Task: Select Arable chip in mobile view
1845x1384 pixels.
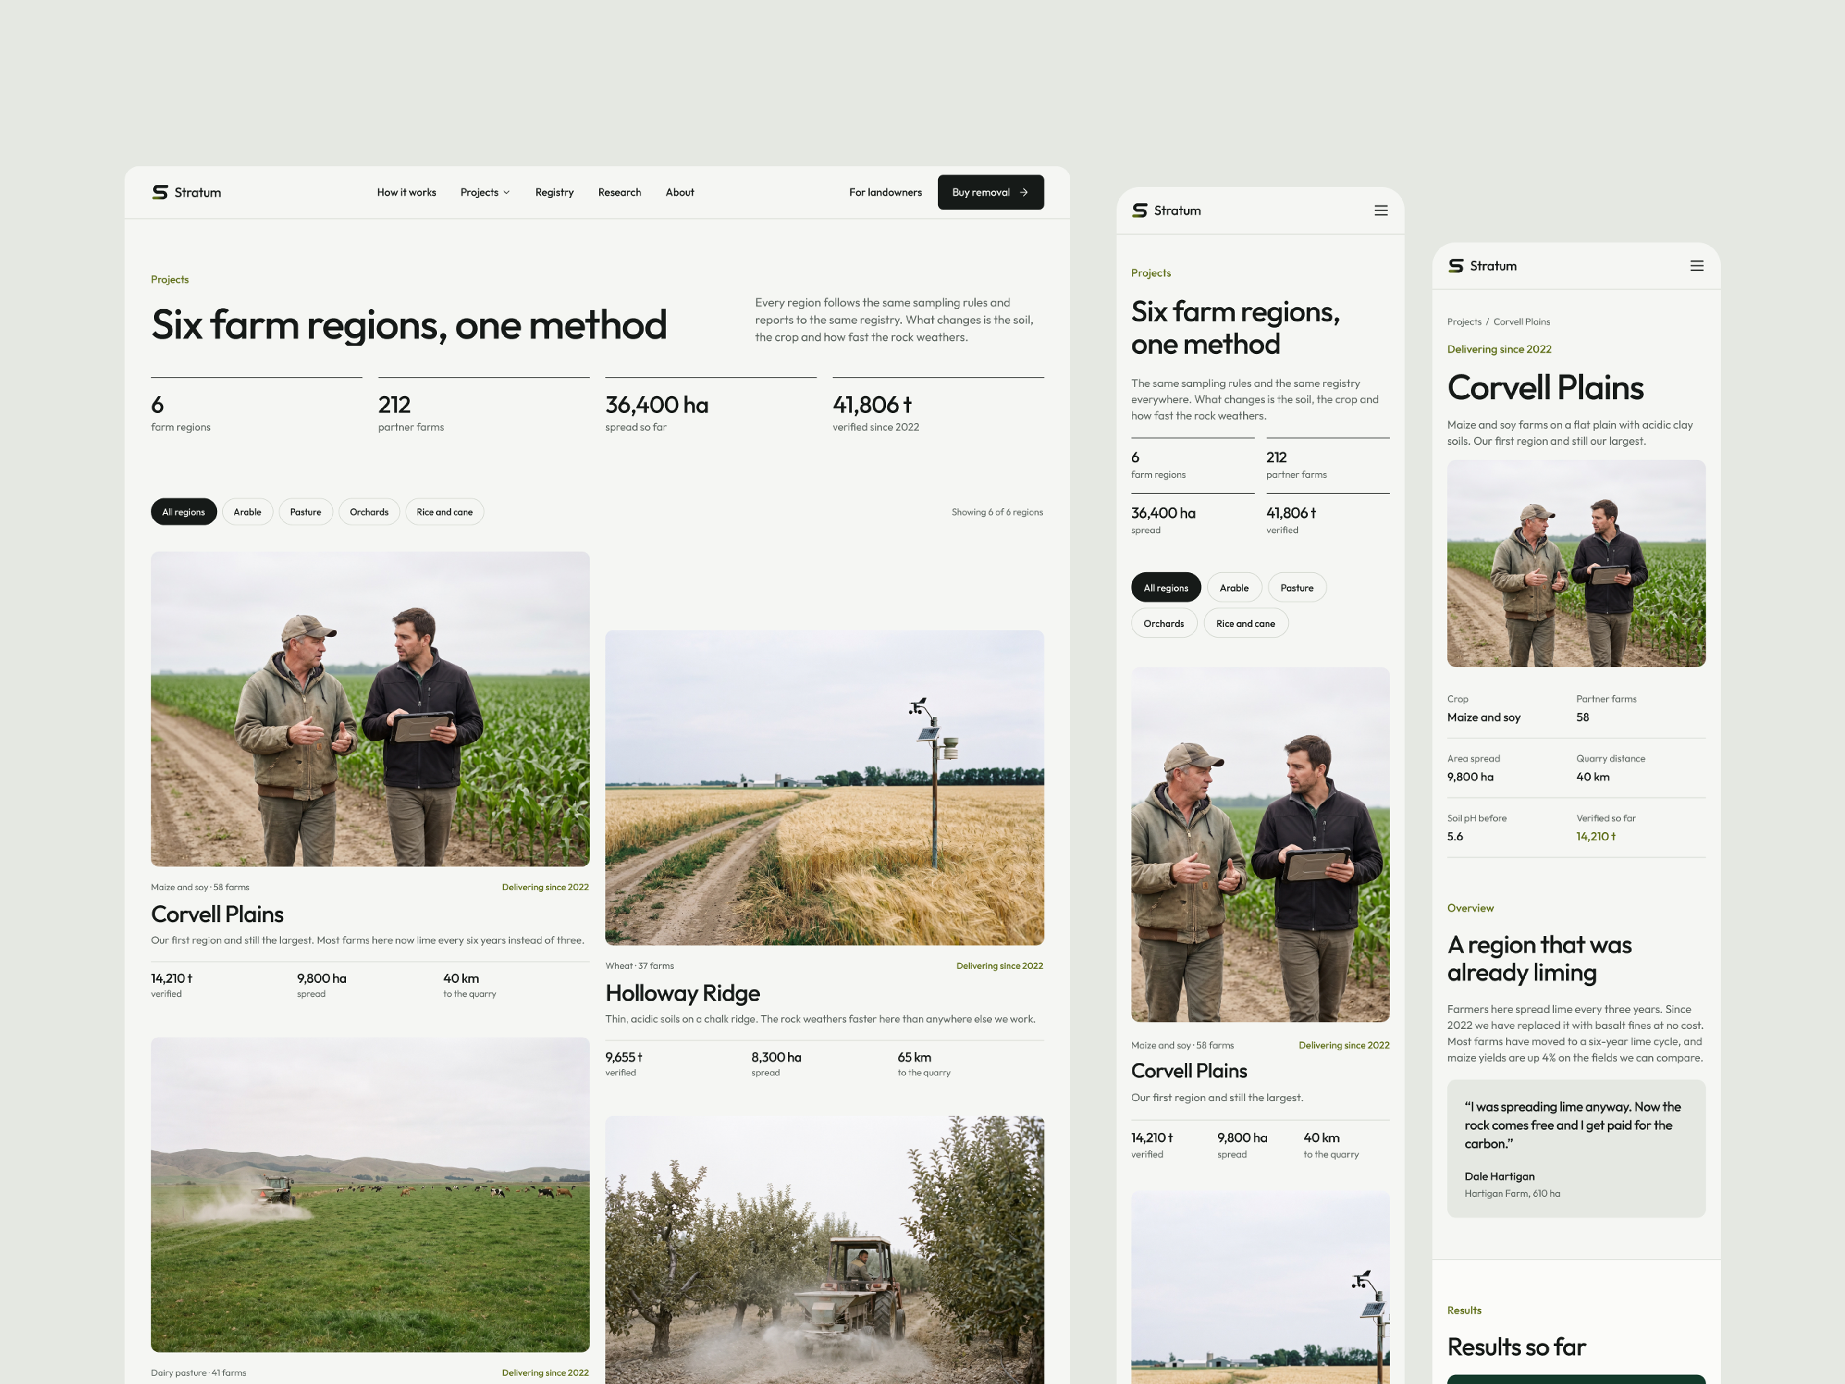Action: [x=1234, y=588]
